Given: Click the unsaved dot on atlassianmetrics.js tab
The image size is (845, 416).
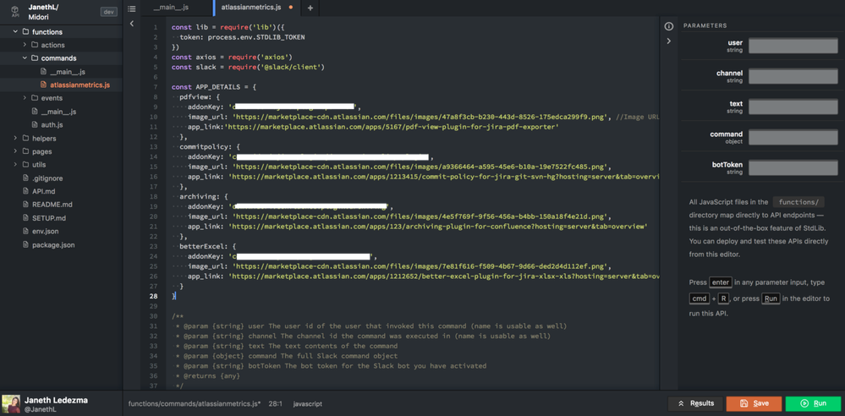Looking at the screenshot, I should pyautogui.click(x=291, y=8).
